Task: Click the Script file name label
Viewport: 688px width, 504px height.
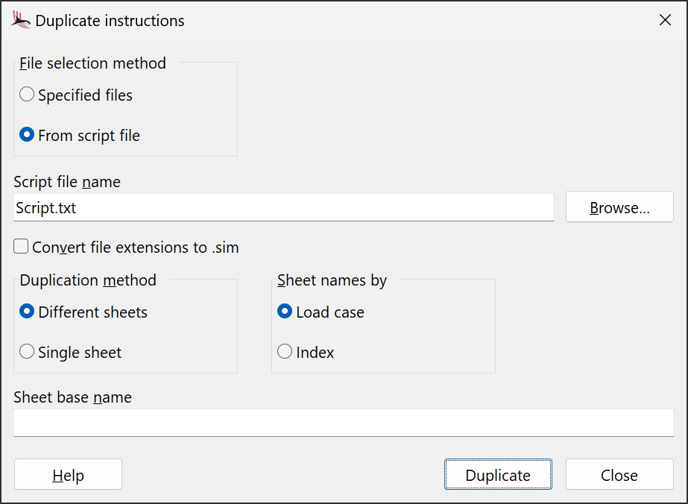Action: point(67,182)
